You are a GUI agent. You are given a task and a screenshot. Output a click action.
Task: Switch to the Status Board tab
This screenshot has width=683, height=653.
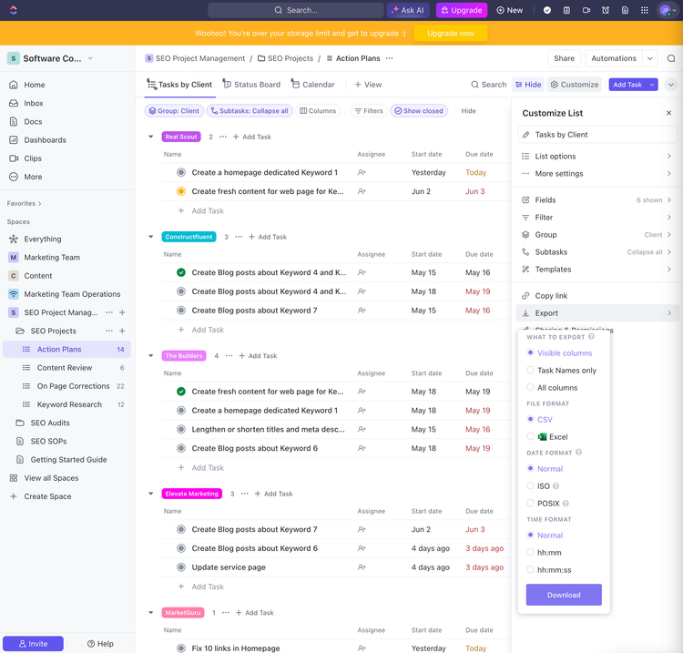pos(251,85)
